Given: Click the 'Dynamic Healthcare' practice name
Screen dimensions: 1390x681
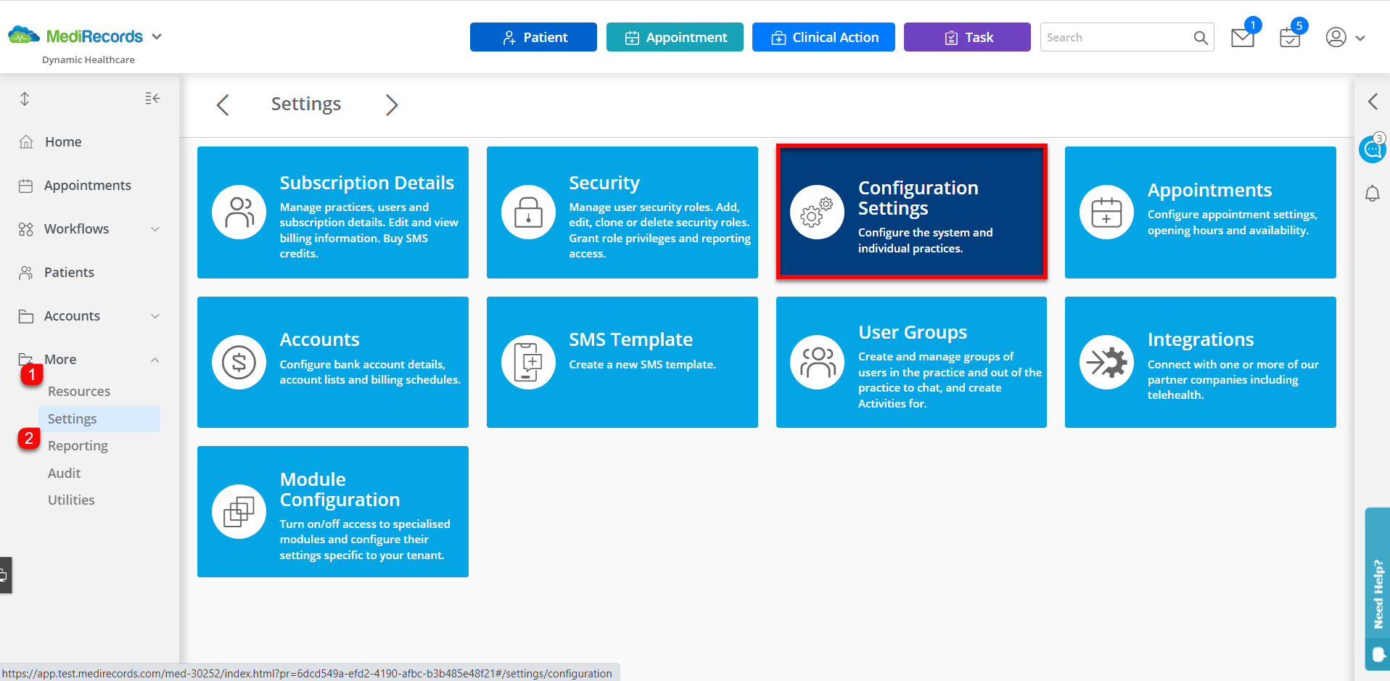Looking at the screenshot, I should click(89, 59).
